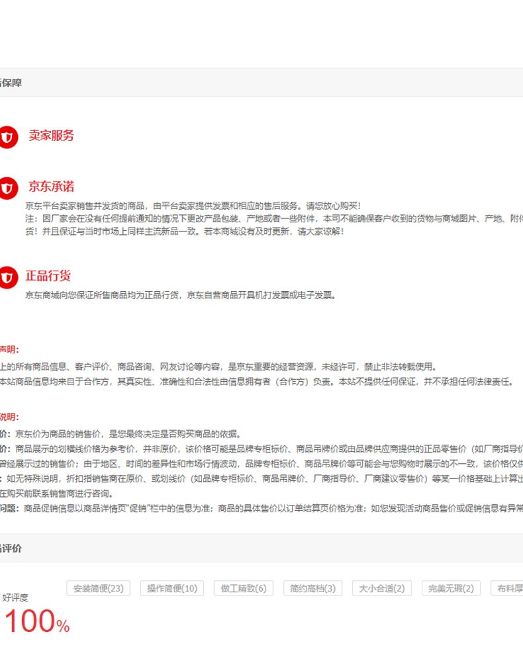
Task: Click the line starting 京东商城向您保证所售商品
Action: click(x=181, y=295)
